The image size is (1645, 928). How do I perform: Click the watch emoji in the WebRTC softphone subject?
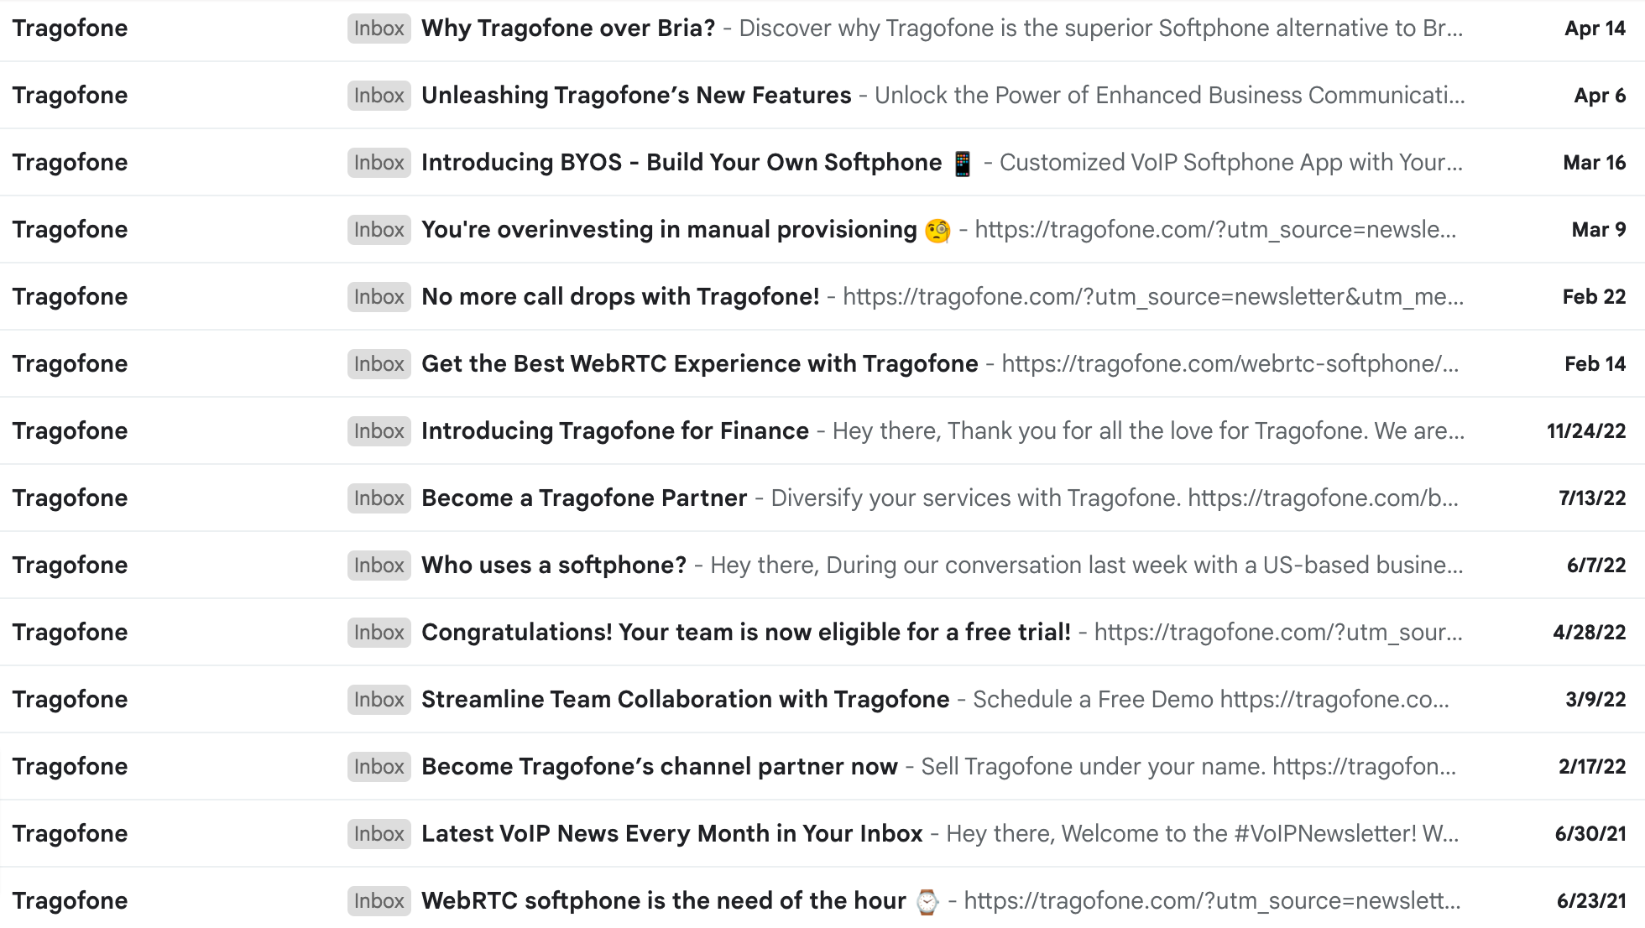coord(927,900)
